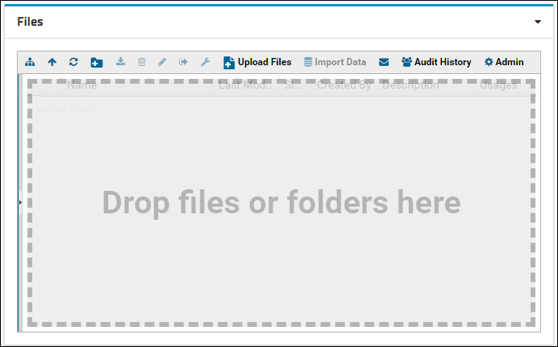Click the Size column header

(293, 85)
